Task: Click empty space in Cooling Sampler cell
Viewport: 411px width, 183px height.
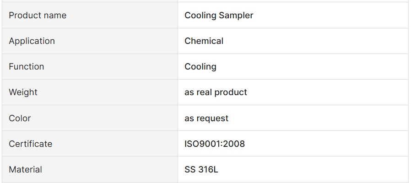Action: 330,15
